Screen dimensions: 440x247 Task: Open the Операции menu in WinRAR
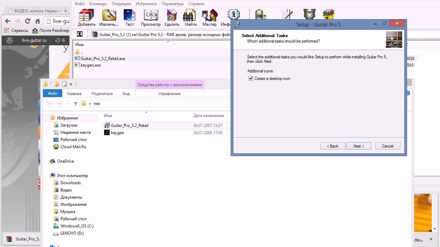(121, 4)
